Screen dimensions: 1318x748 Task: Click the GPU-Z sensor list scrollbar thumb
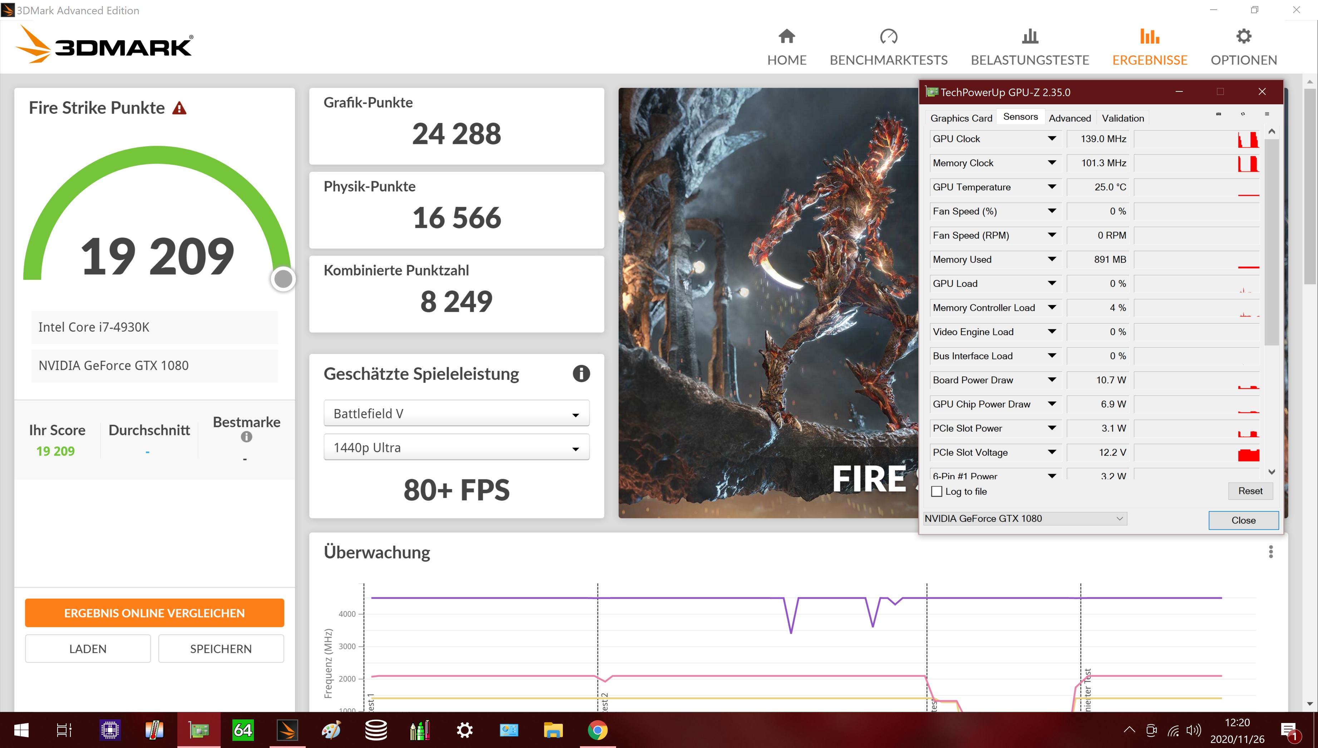tap(1271, 241)
